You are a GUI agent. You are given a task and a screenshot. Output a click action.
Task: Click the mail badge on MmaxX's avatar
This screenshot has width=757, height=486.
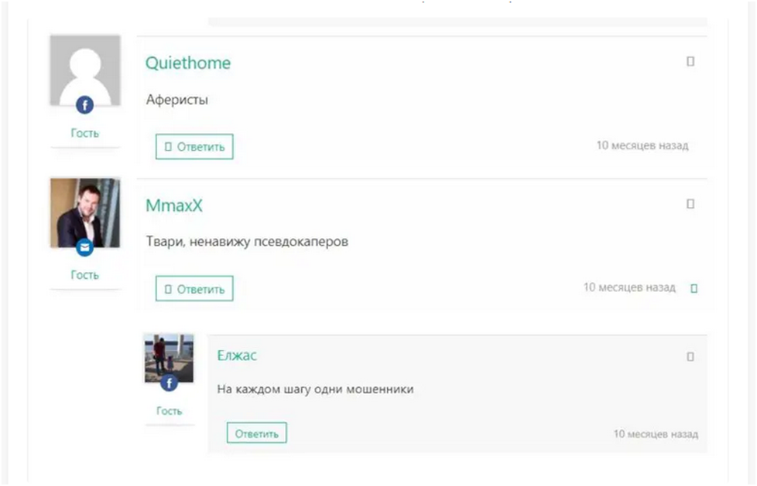pyautogui.click(x=84, y=247)
